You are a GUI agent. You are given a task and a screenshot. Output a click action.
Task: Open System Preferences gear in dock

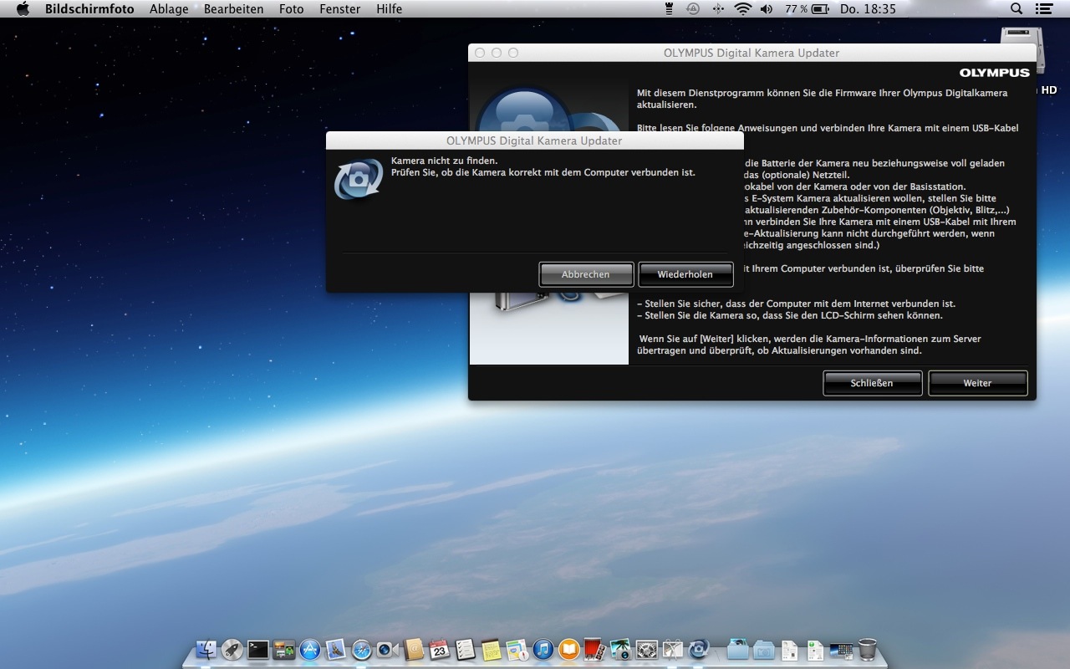pyautogui.click(x=647, y=649)
